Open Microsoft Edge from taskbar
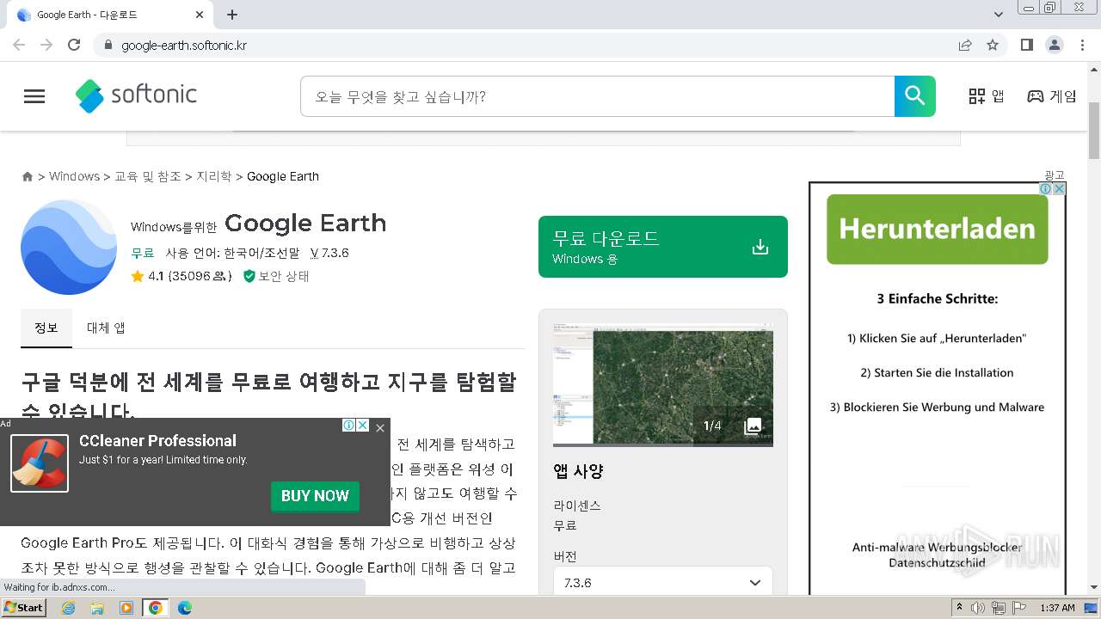1101x619 pixels. 185,608
